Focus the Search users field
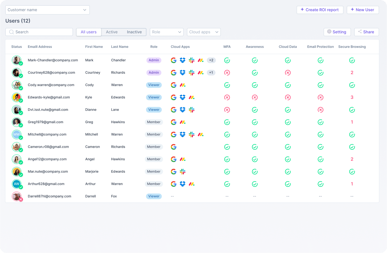The image size is (387, 253). click(39, 32)
